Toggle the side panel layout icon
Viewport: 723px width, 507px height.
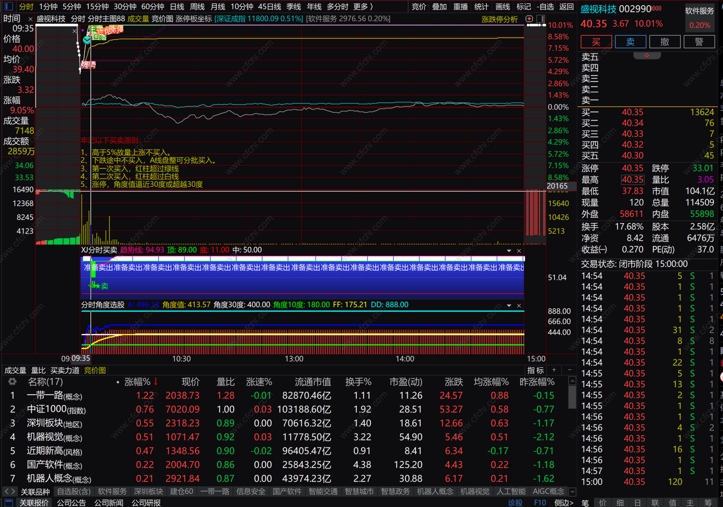541,19
